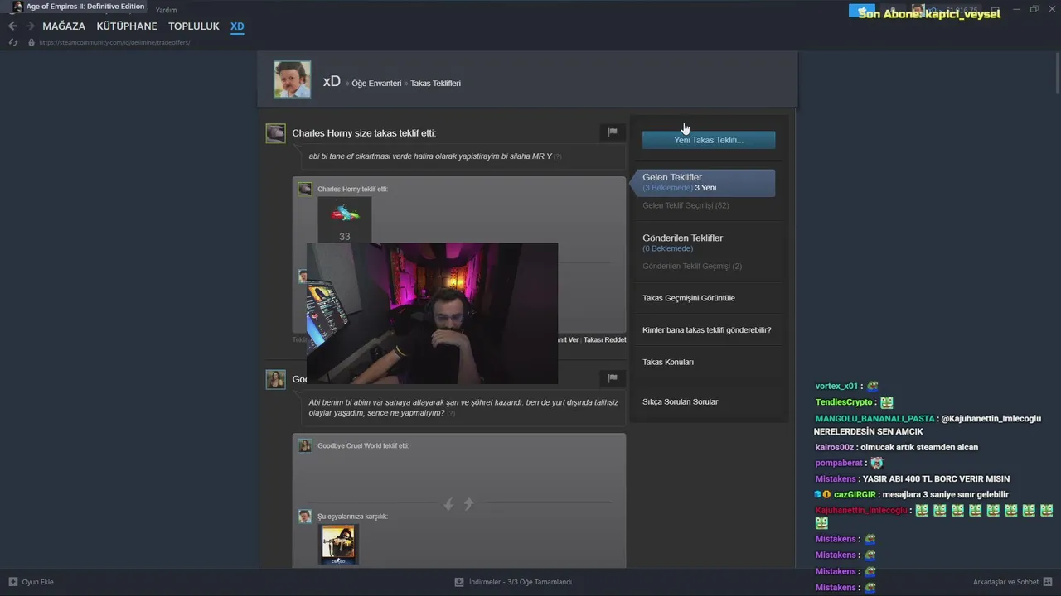Viewport: 1061px width, 596px height.
Task: Open the Takas Teklifleri breadcrumb link
Action: pos(435,84)
